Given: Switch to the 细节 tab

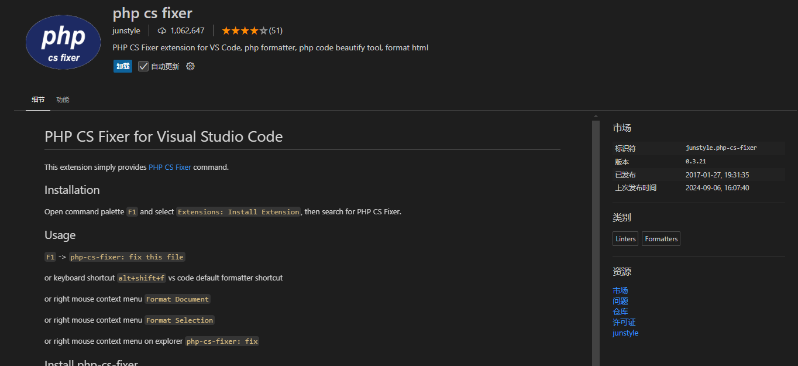Looking at the screenshot, I should [38, 100].
